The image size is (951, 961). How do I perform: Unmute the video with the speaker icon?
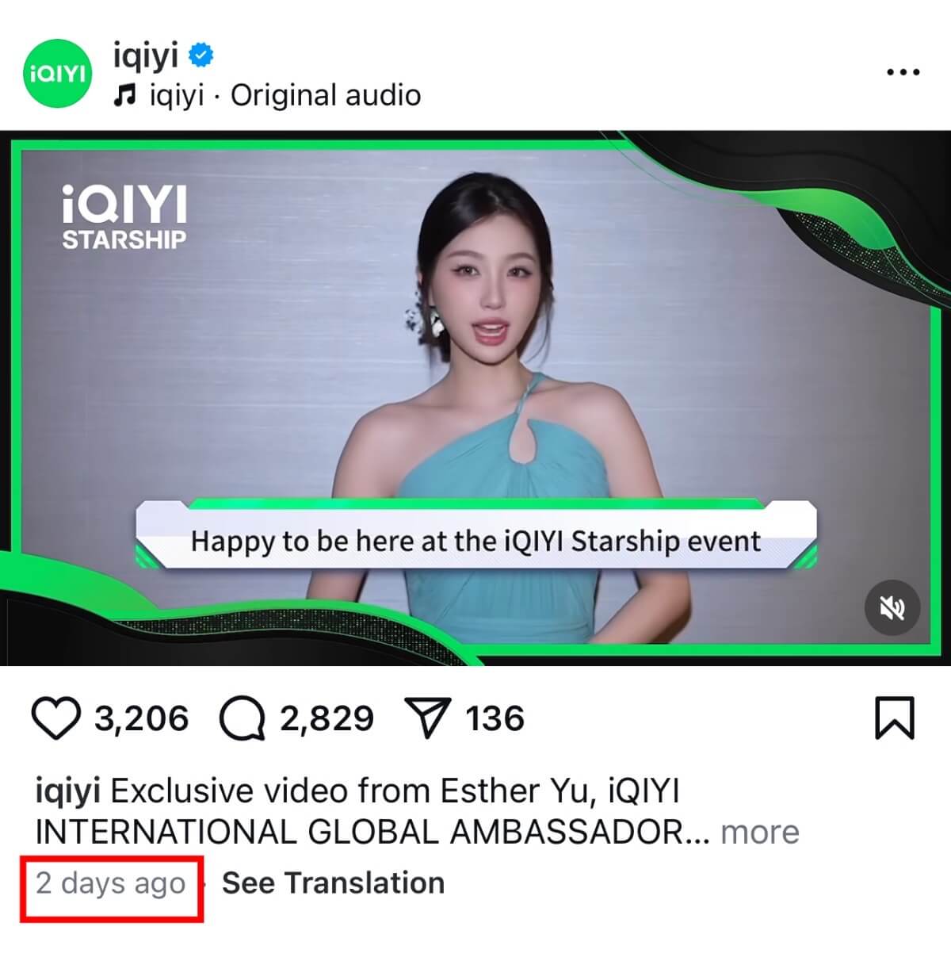(x=892, y=608)
